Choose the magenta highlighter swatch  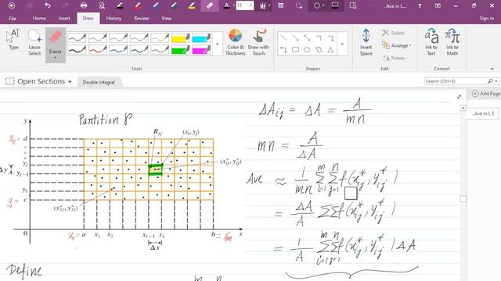point(201,50)
